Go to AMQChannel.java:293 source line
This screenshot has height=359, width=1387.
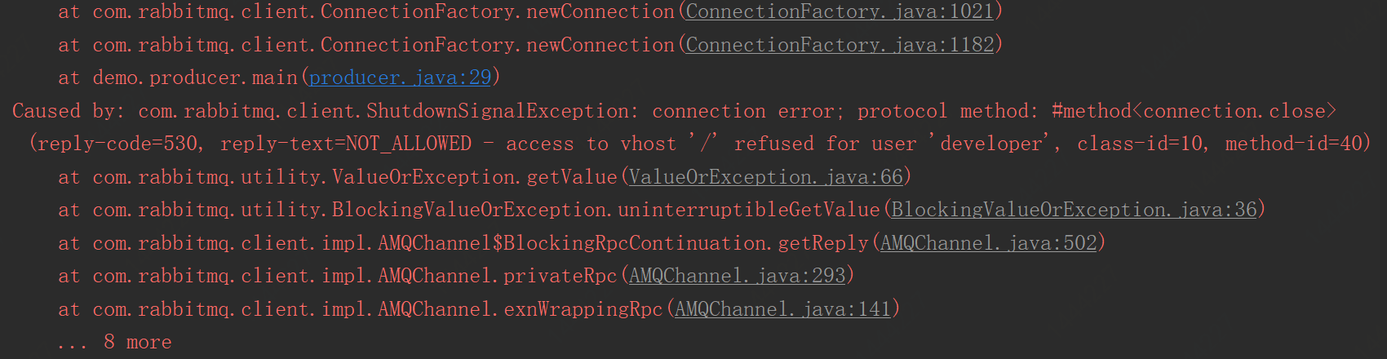(x=737, y=276)
